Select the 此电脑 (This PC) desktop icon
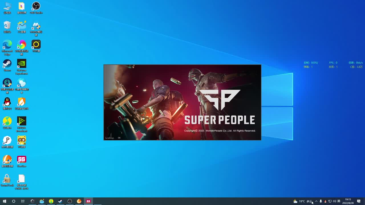365x205 pixels. [x=7, y=8]
